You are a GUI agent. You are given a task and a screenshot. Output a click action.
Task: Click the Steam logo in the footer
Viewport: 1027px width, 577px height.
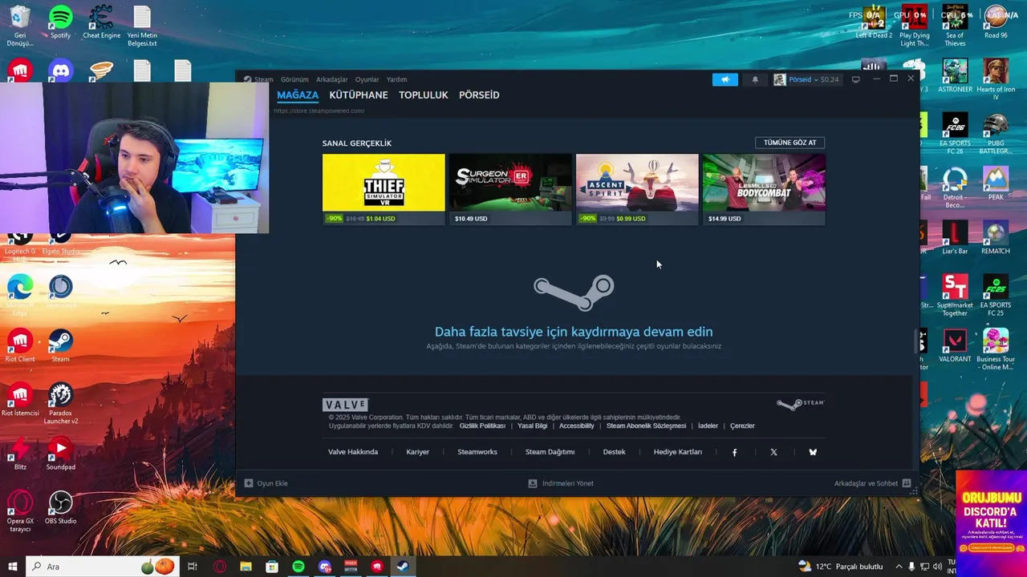point(800,404)
